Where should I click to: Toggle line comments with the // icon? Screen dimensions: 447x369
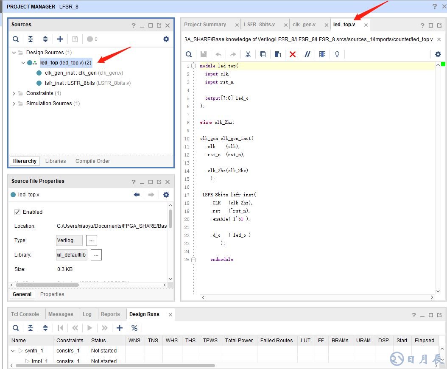pyautogui.click(x=307, y=54)
